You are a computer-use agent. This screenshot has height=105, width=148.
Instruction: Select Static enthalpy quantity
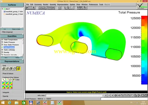click(9, 50)
